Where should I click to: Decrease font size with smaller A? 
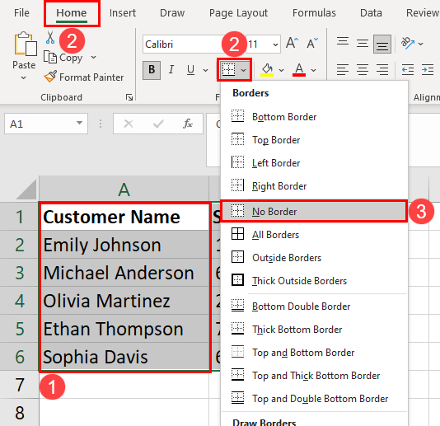coord(312,43)
